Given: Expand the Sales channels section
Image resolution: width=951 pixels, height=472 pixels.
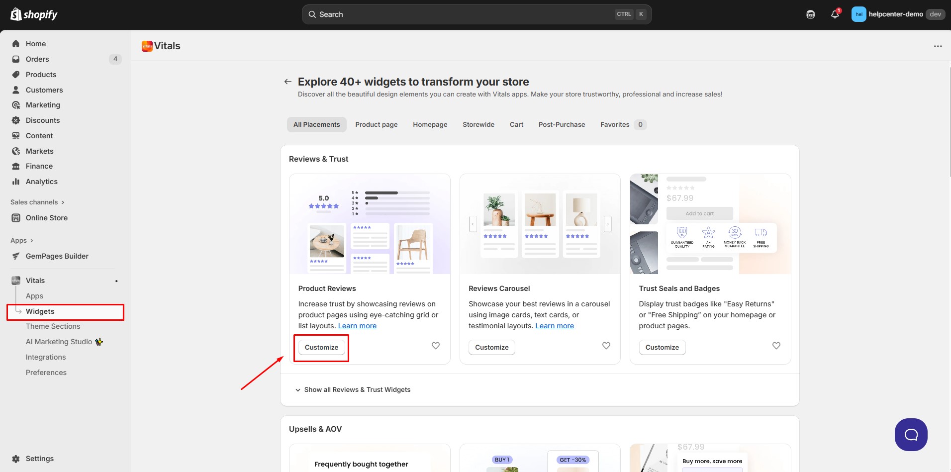Looking at the screenshot, I should pos(37,202).
